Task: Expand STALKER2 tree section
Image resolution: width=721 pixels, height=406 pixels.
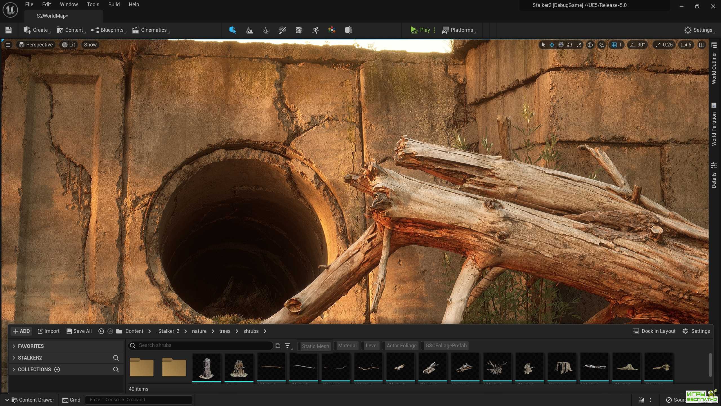Action: 66,358
